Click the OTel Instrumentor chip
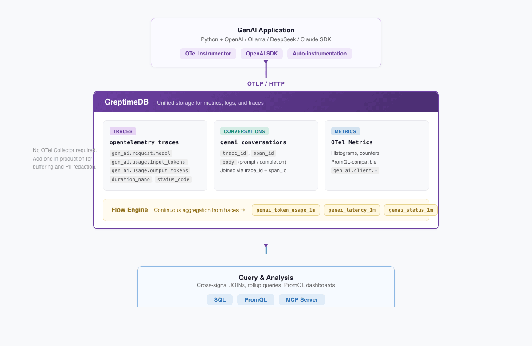 [x=208, y=54]
